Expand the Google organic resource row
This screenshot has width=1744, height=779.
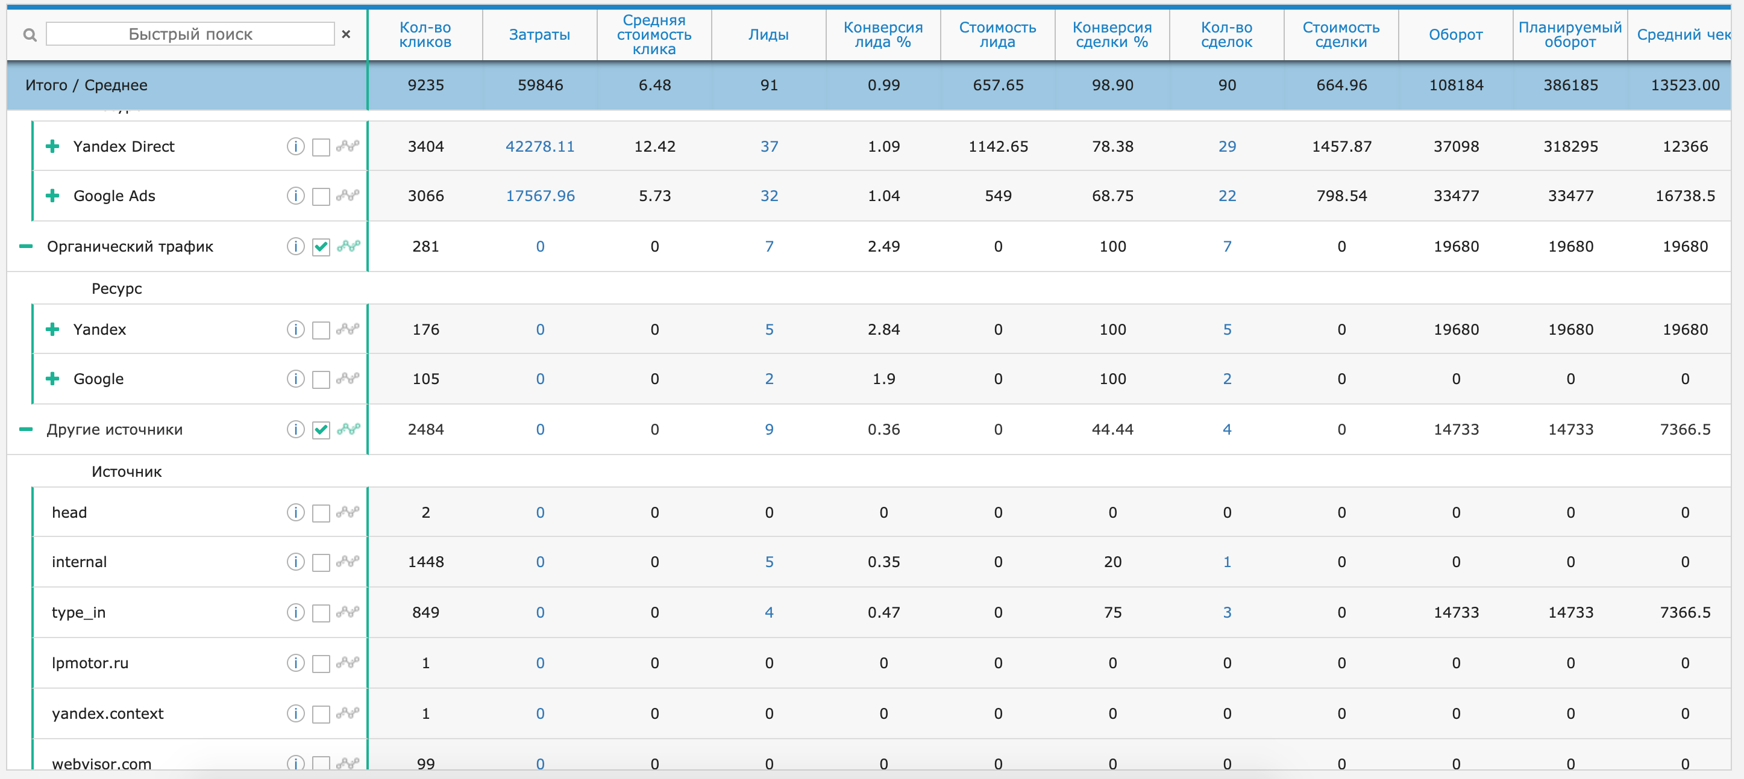tap(52, 379)
